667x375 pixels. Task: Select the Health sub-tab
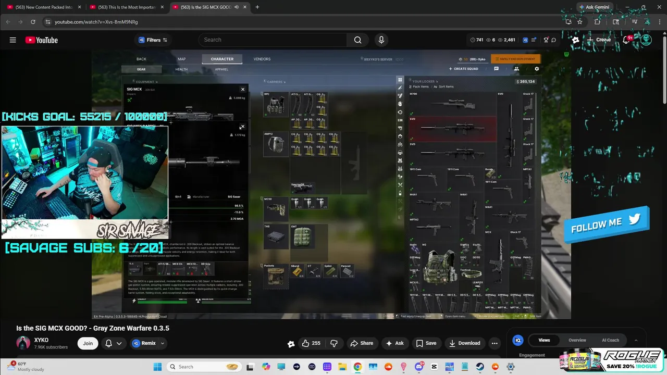181,69
